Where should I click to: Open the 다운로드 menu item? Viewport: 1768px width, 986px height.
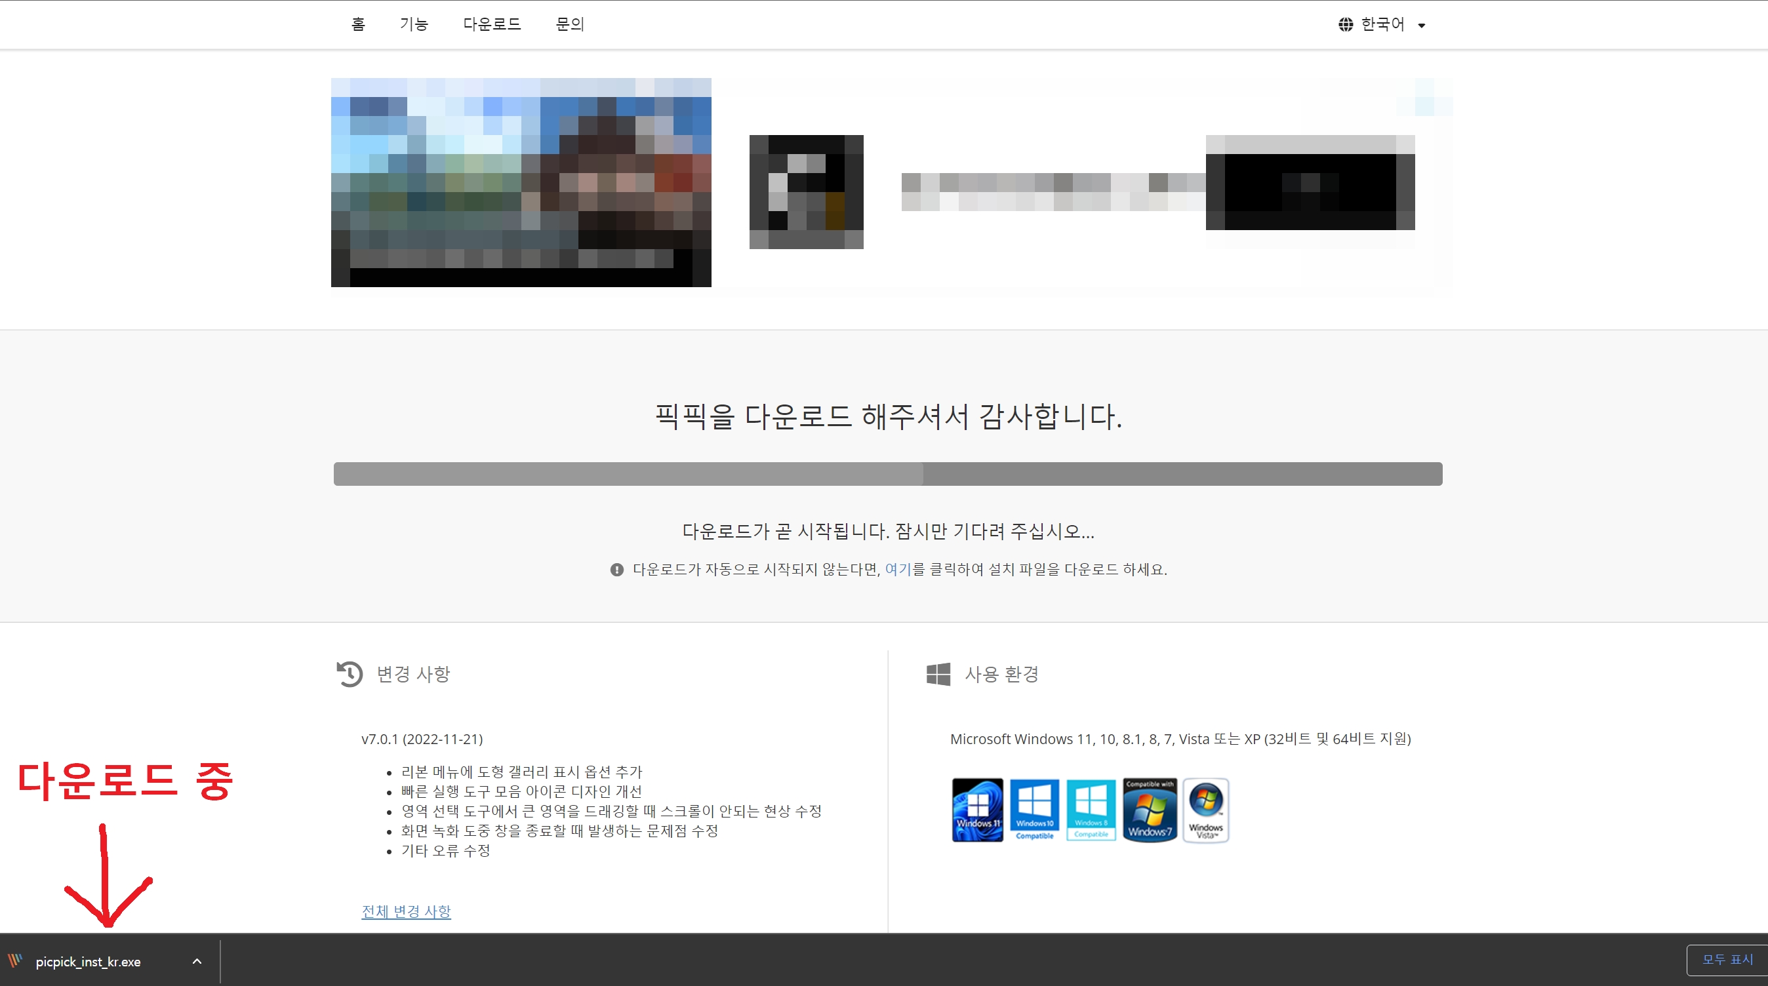491,25
